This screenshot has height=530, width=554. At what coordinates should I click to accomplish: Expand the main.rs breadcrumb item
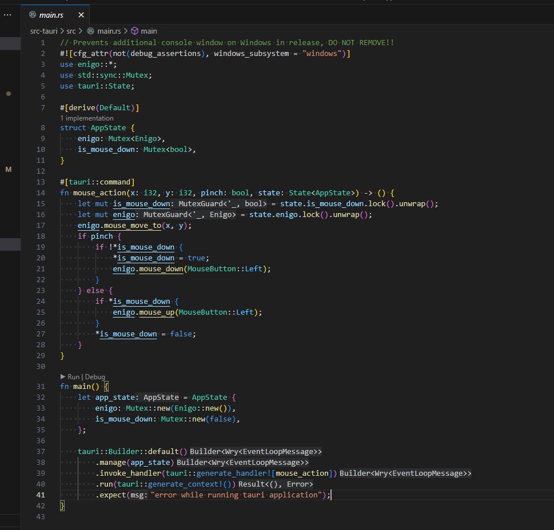(109, 31)
